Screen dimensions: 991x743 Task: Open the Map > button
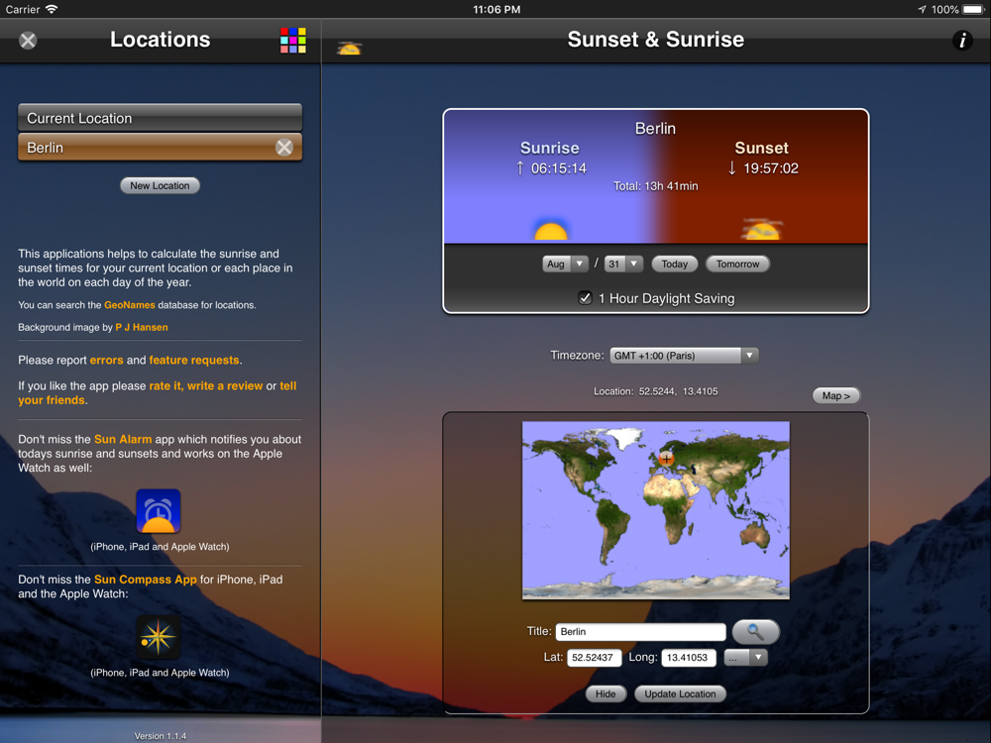[x=836, y=395]
